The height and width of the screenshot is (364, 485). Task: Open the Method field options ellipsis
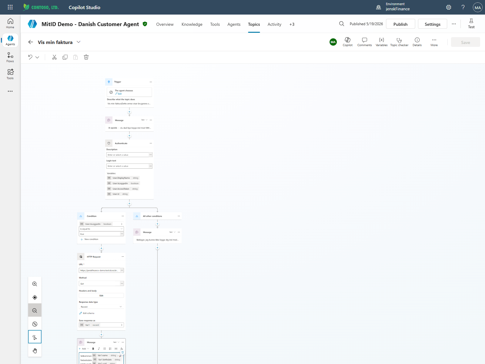tap(122, 284)
